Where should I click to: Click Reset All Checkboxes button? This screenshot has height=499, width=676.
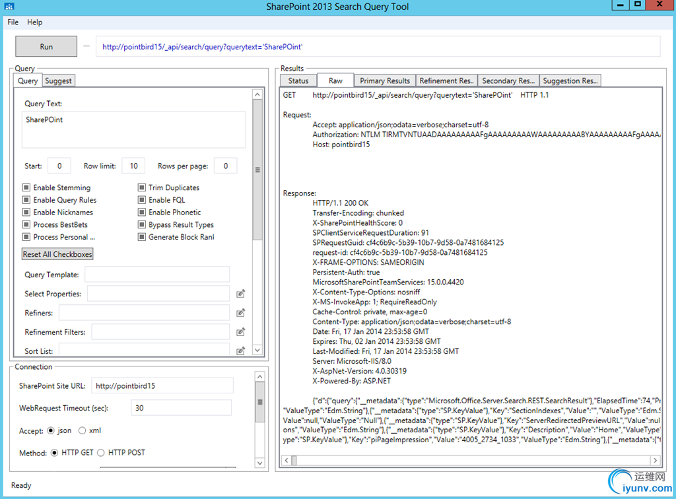tap(58, 254)
